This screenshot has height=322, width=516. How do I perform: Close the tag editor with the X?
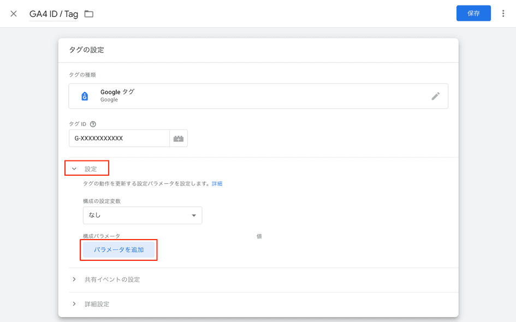point(13,13)
